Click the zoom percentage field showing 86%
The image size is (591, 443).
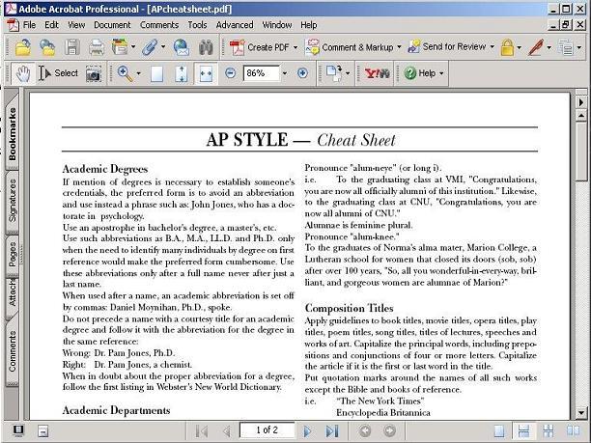tap(262, 73)
